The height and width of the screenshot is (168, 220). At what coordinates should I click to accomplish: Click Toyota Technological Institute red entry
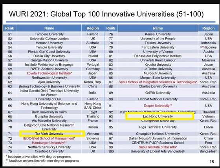(x=49, y=73)
